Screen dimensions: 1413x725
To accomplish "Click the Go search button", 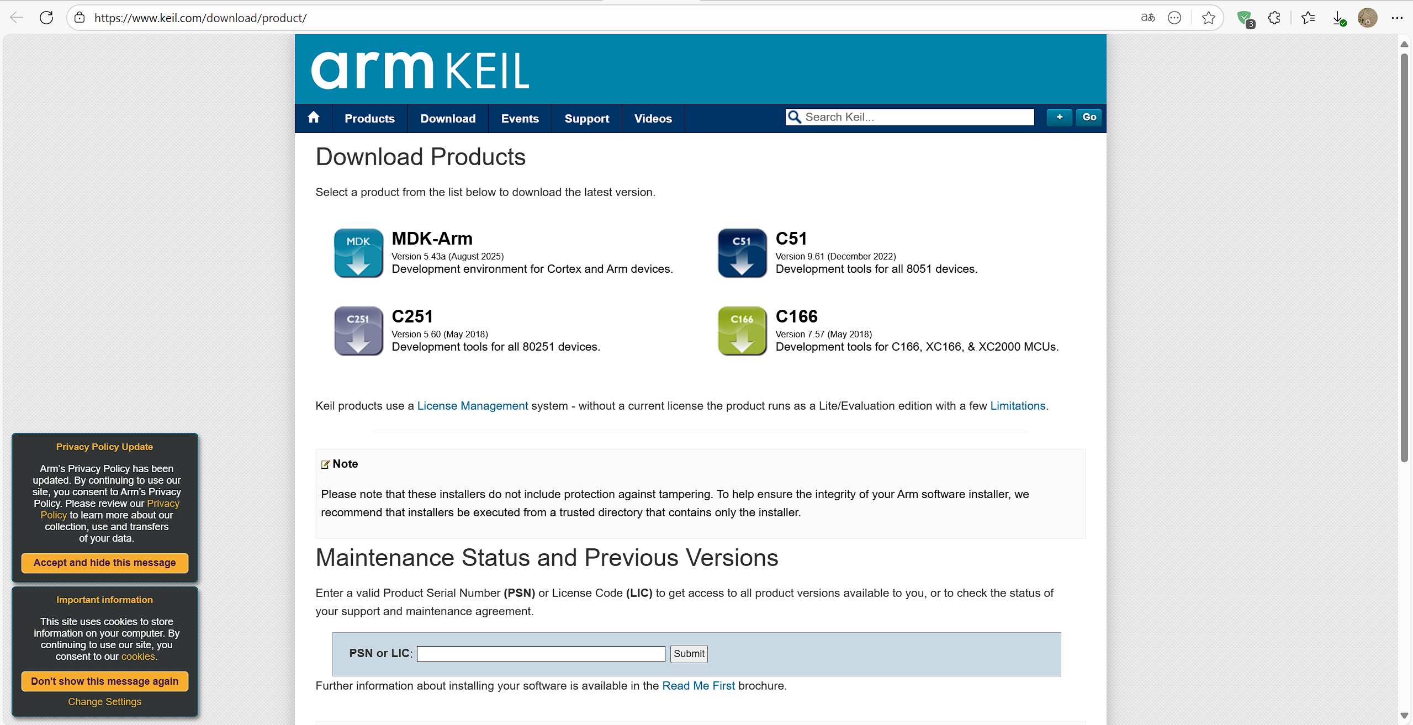I will click(1089, 117).
